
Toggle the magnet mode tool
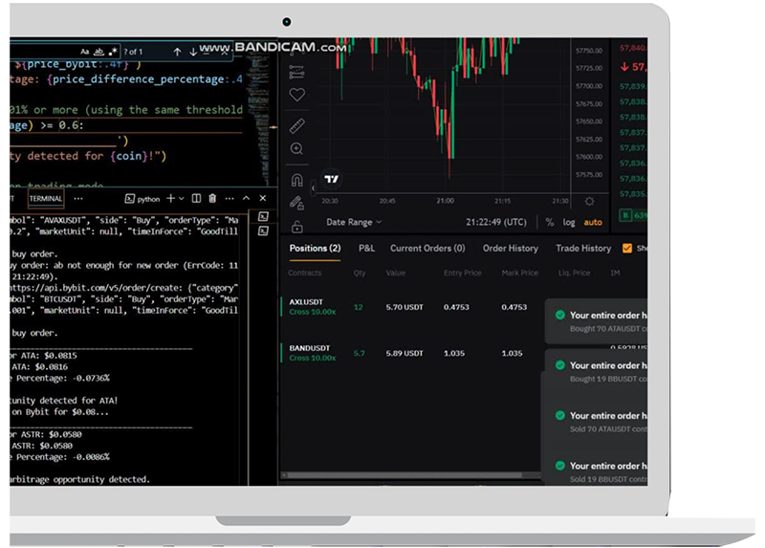click(296, 180)
